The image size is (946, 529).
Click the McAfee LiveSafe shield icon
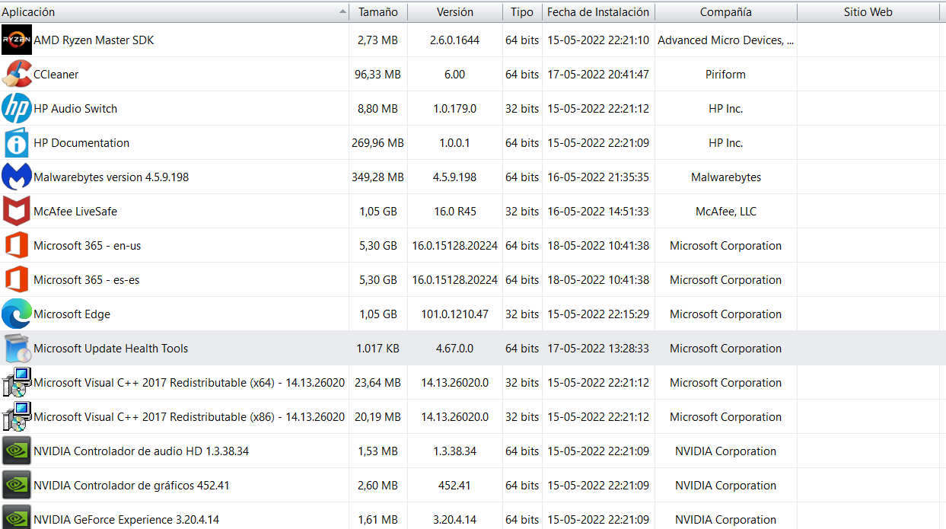pyautogui.click(x=17, y=211)
